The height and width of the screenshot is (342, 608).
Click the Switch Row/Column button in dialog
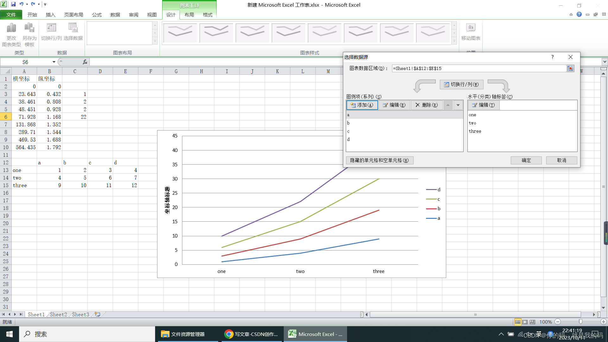(461, 85)
